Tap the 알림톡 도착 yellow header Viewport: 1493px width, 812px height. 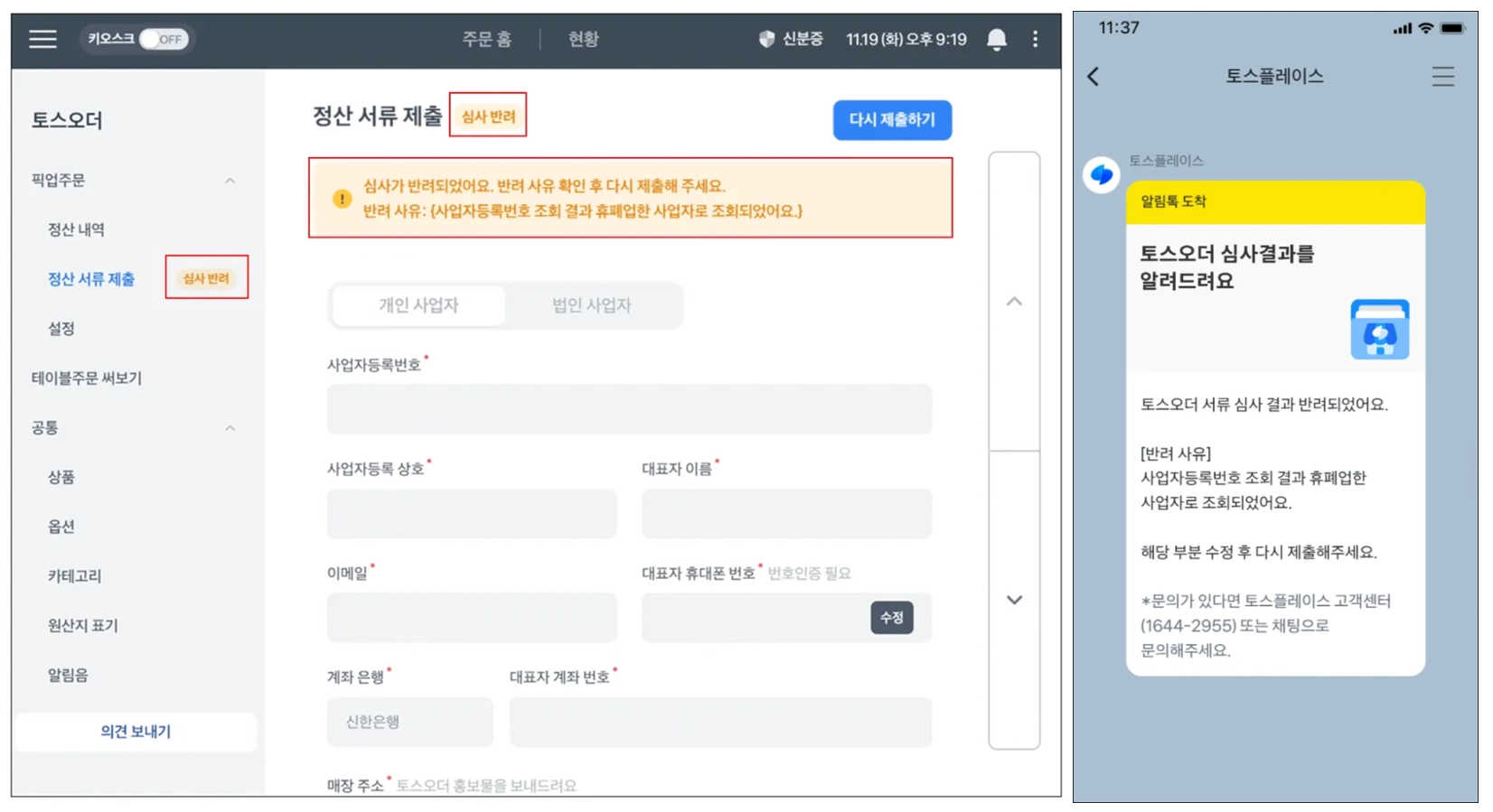(x=1275, y=202)
